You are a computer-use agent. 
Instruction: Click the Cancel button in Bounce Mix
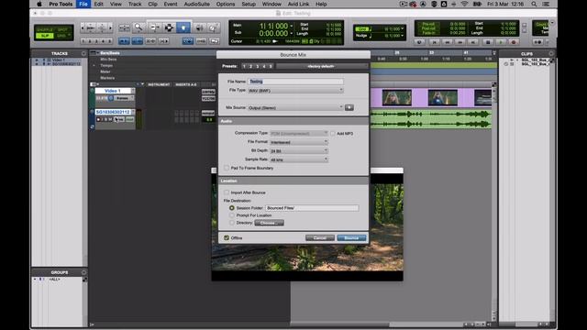pos(320,238)
